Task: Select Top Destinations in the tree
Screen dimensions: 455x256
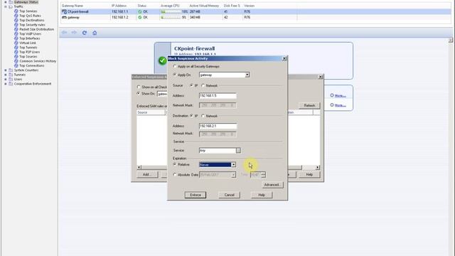Action: [31, 21]
